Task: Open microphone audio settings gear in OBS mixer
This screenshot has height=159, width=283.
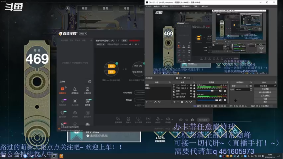Action: tap(225, 91)
